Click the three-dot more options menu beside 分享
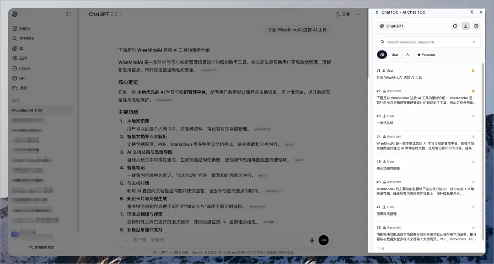Viewport: 494px width, 264px height. (359, 14)
